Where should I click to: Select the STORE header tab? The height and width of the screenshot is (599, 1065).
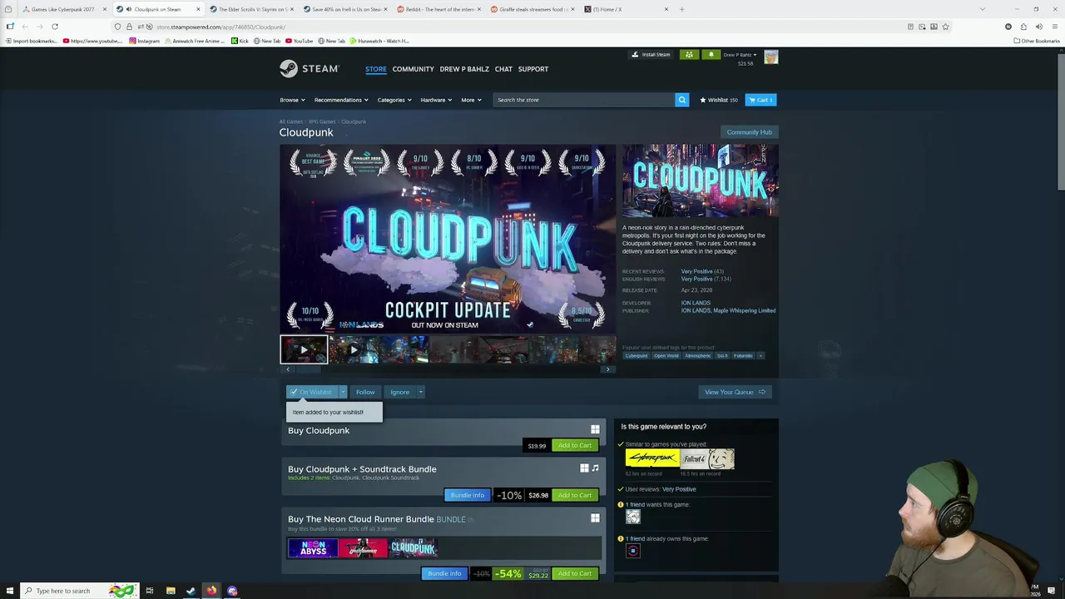[376, 69]
